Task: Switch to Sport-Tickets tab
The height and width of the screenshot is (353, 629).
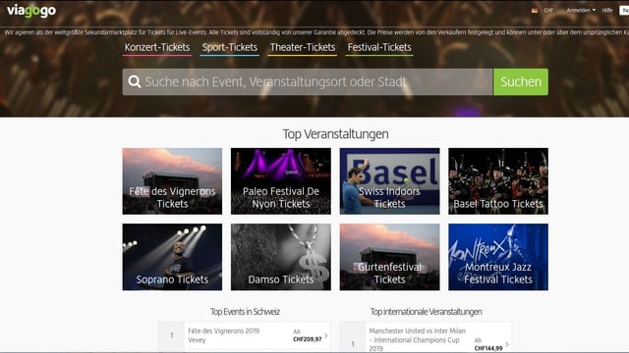Action: point(229,48)
